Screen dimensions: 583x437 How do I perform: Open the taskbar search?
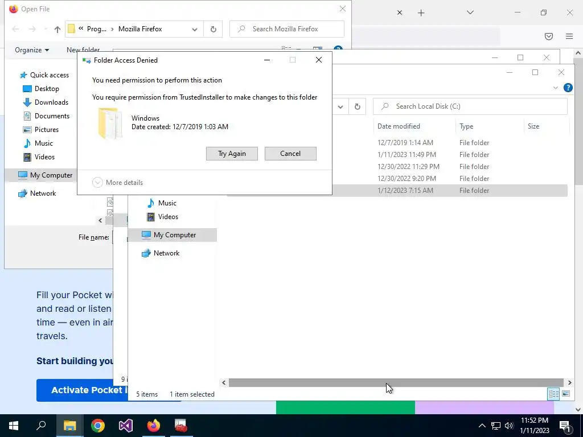click(x=41, y=426)
